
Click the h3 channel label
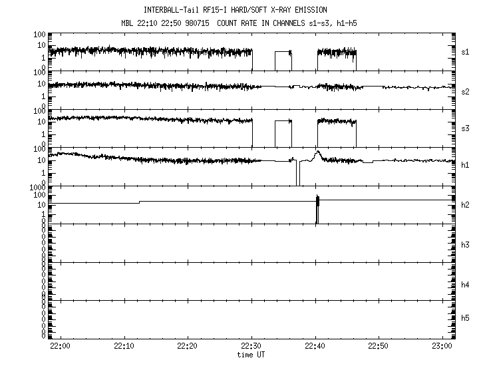[466, 245]
